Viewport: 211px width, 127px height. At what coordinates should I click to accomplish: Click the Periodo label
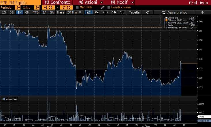(6, 7)
